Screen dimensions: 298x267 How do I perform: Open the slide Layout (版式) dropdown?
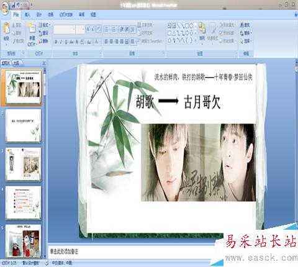click(x=45, y=25)
